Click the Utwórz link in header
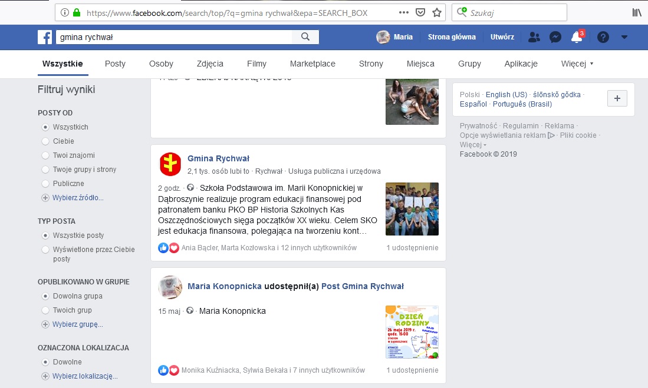Image resolution: width=648 pixels, height=388 pixels. tap(502, 37)
